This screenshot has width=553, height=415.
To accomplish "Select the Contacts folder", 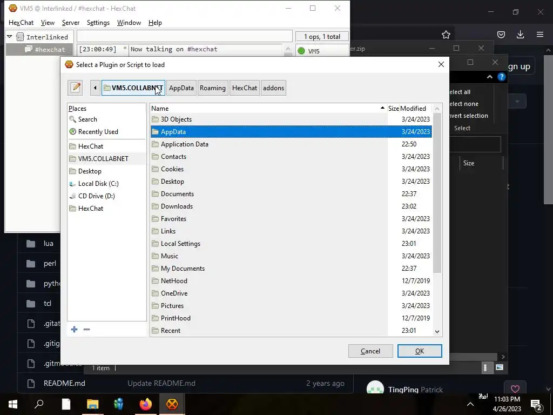I will coord(291,156).
